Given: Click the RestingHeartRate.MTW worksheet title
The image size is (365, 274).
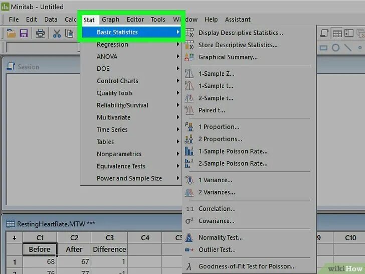Looking at the screenshot, I should [x=56, y=224].
